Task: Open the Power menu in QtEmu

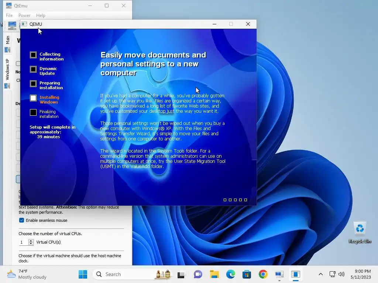Action: pos(24,15)
